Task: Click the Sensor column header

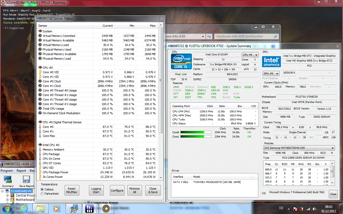Action: tap(65, 26)
